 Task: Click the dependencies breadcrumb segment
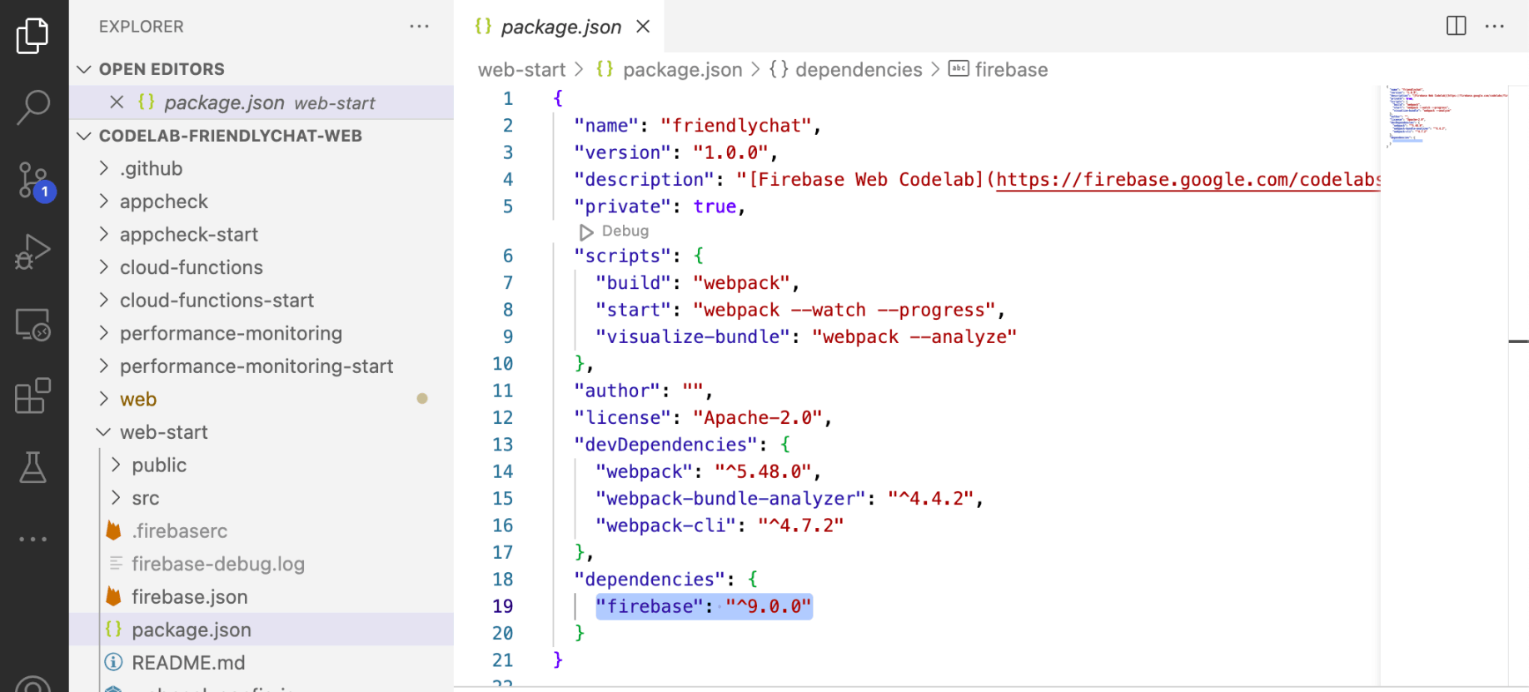[859, 70]
